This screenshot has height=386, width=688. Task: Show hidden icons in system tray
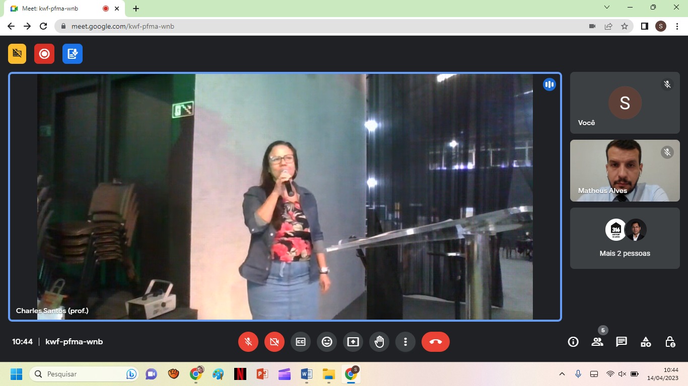tap(562, 374)
